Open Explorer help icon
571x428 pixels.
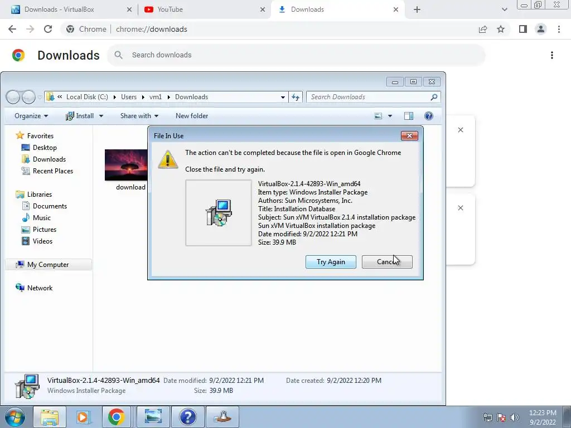tap(429, 116)
